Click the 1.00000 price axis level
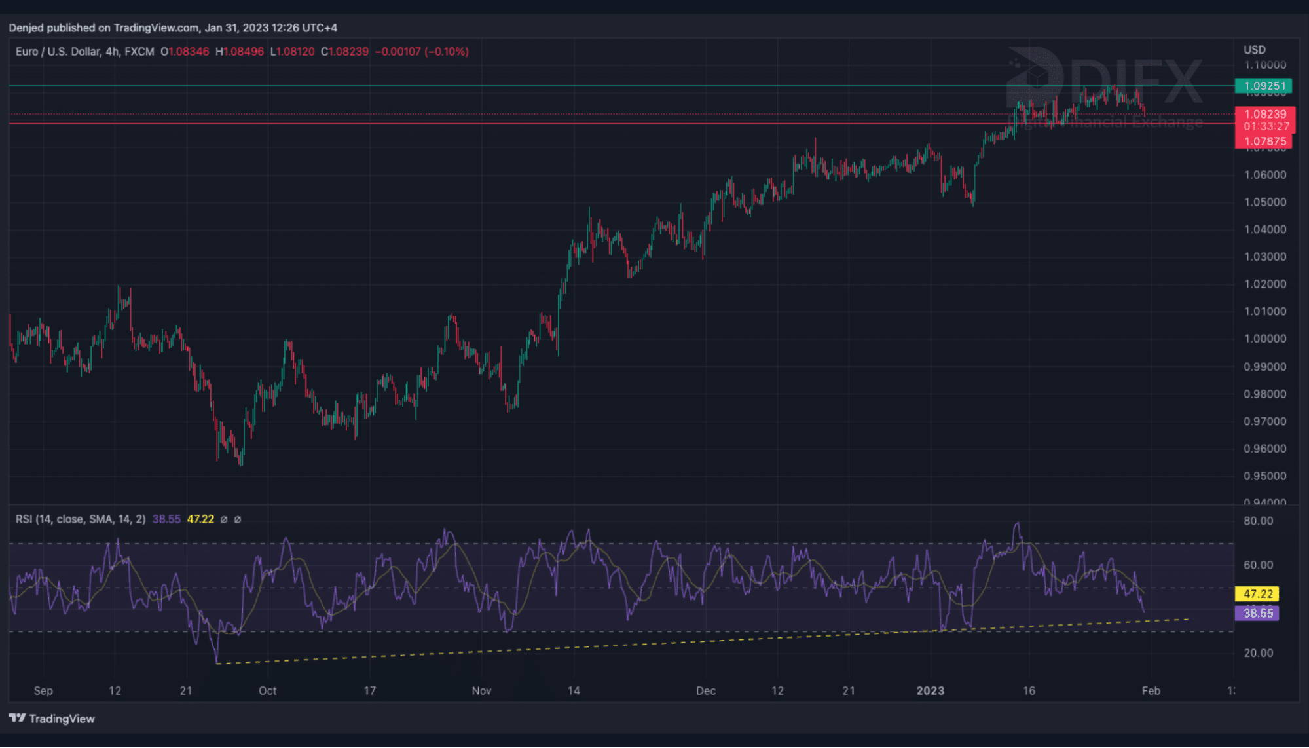The image size is (1309, 748). click(x=1264, y=339)
